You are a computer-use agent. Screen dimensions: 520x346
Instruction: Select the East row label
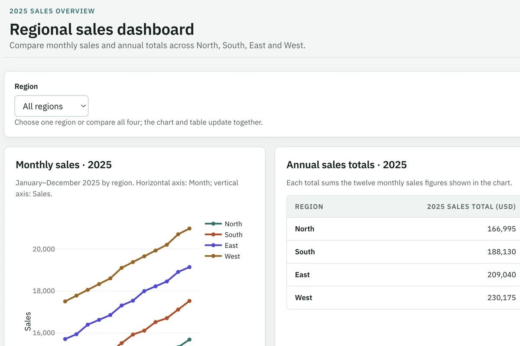point(302,275)
